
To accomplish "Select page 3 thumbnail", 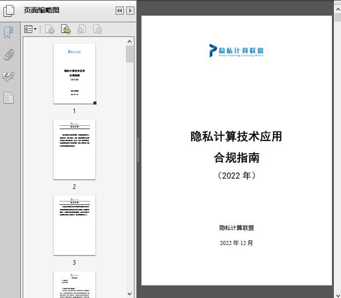I will tap(74, 225).
